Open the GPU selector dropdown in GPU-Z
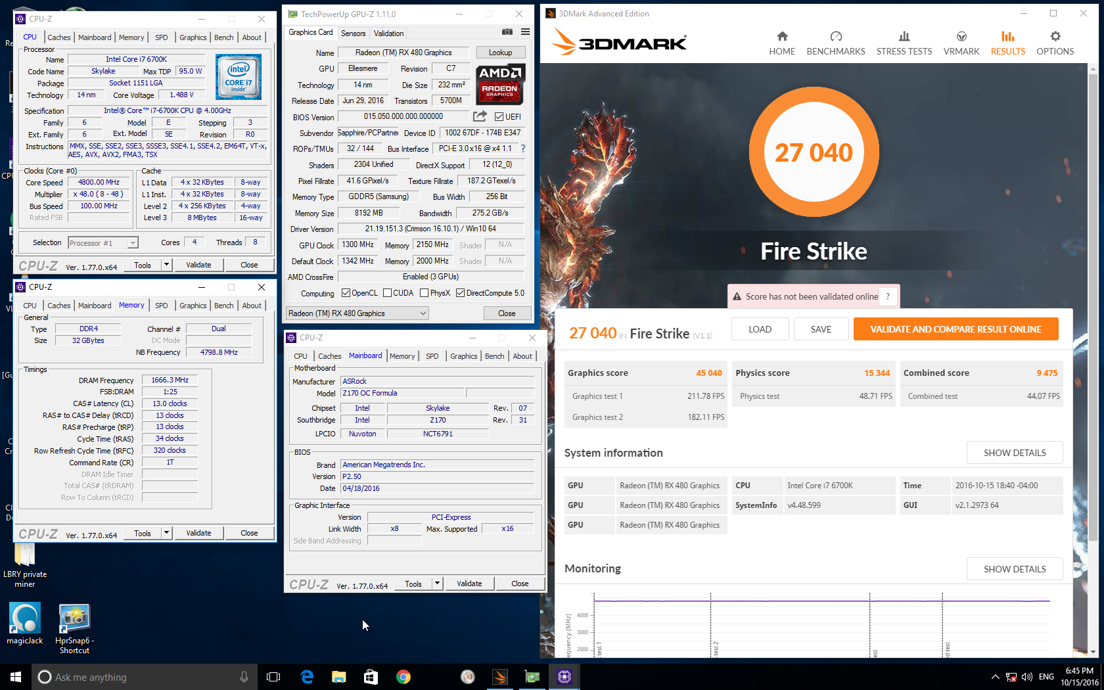Viewport: 1104px width, 690px height. (357, 313)
